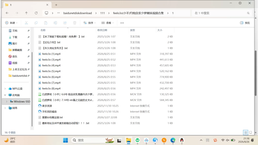Screen dimensions: 258x145
Task: Open 下载 in the navigation pane
Action: click(x=15, y=37)
